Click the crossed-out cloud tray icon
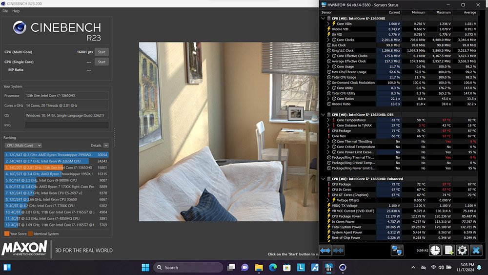Viewport: 488px width, 275px height. click(424, 267)
